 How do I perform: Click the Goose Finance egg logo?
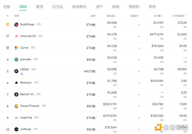[16, 106]
